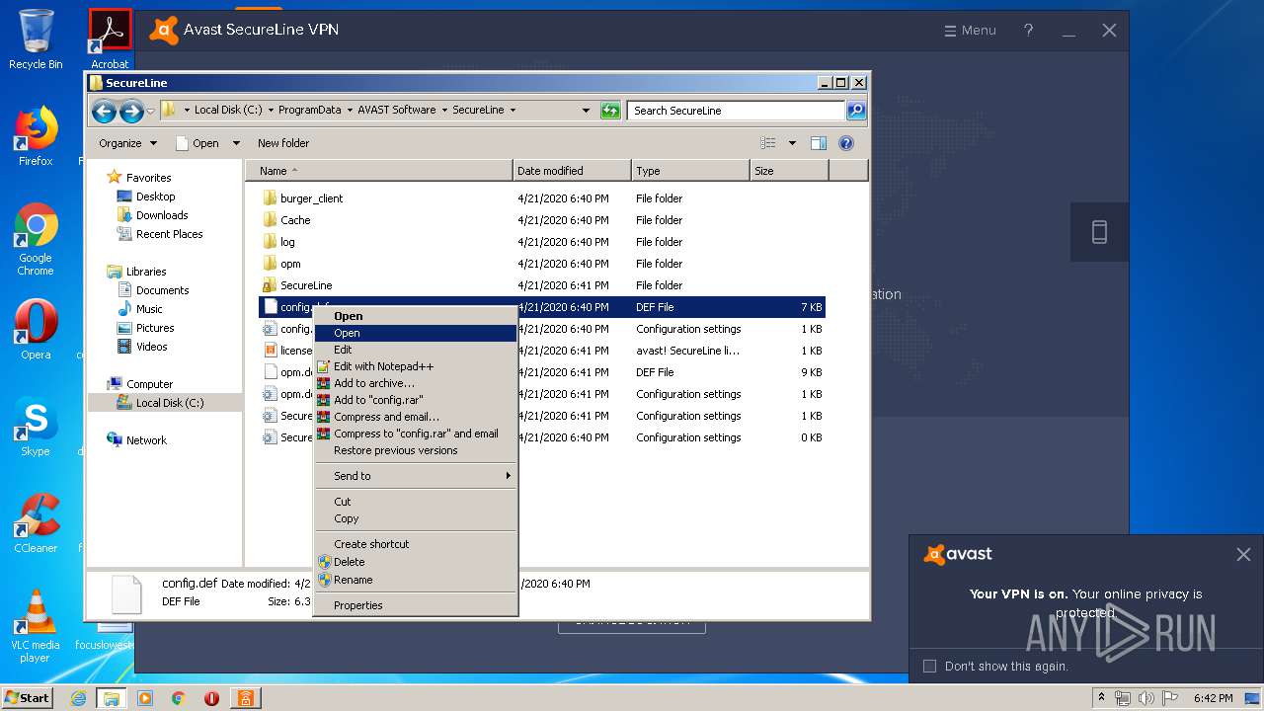
Task: Select Add to archive... option
Action: pos(416,383)
